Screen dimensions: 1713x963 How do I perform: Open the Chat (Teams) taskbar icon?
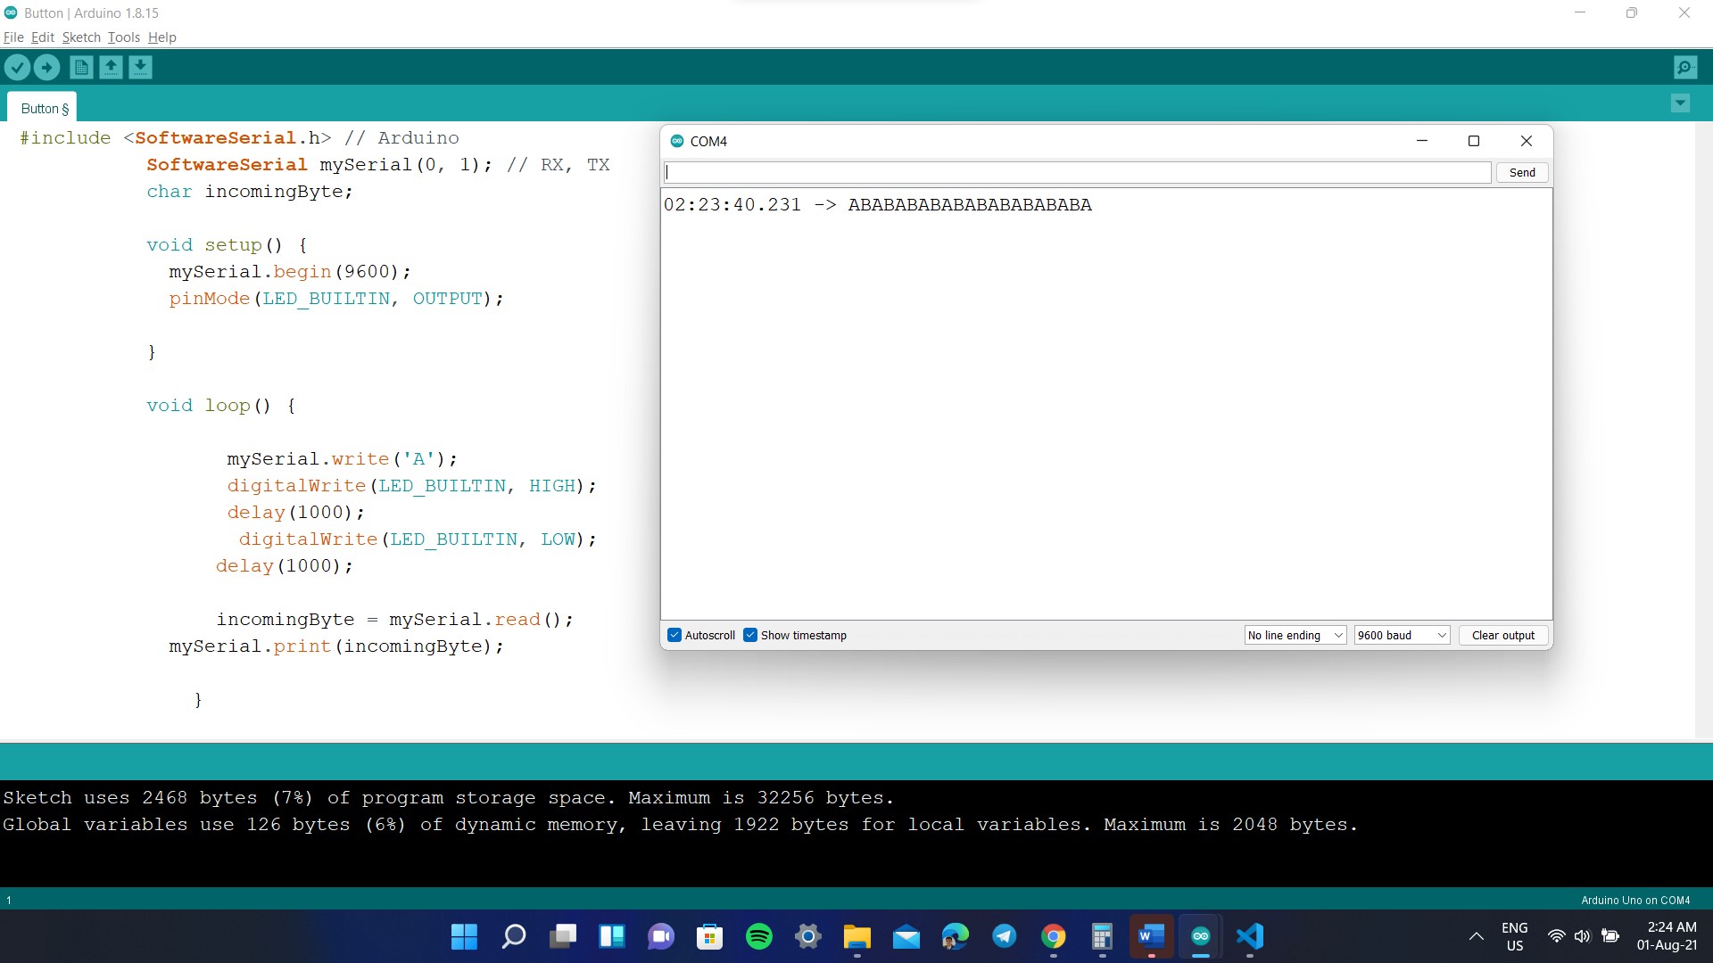tap(661, 936)
